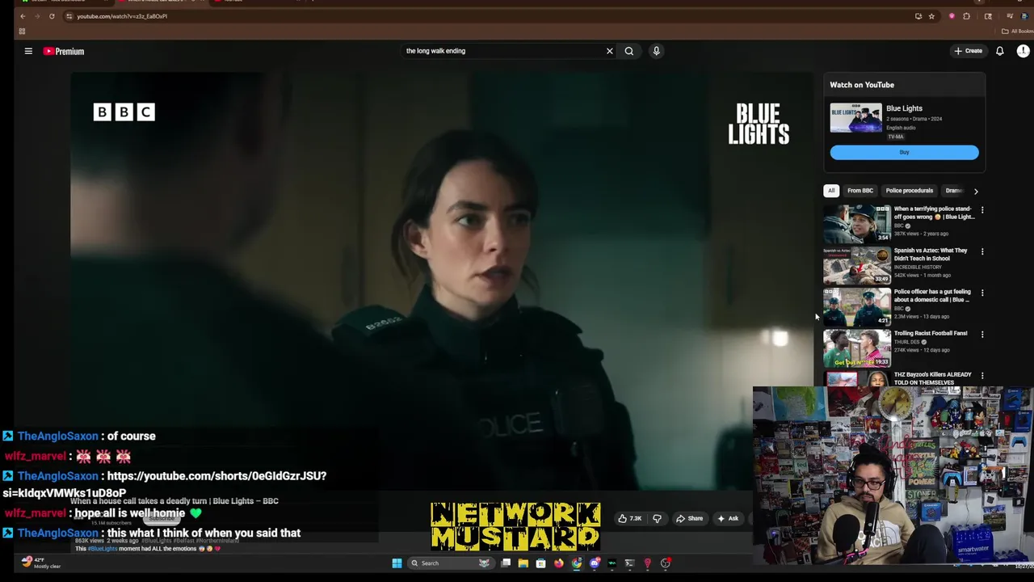The height and width of the screenshot is (582, 1034).
Task: Select the Police procedurals filter chip
Action: click(910, 191)
